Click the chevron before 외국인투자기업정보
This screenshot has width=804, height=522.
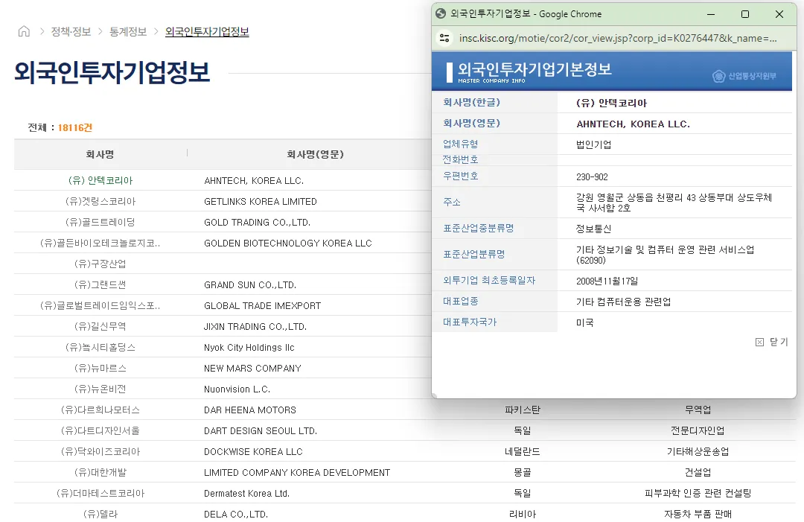coord(156,32)
